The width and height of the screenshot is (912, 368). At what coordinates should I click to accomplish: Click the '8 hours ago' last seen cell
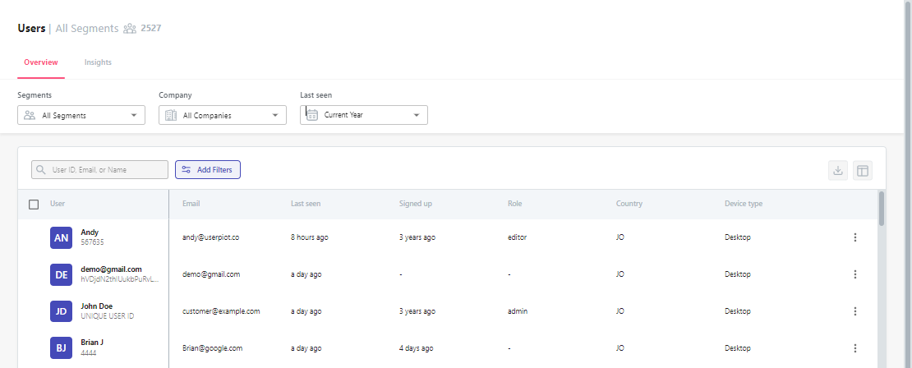point(310,237)
